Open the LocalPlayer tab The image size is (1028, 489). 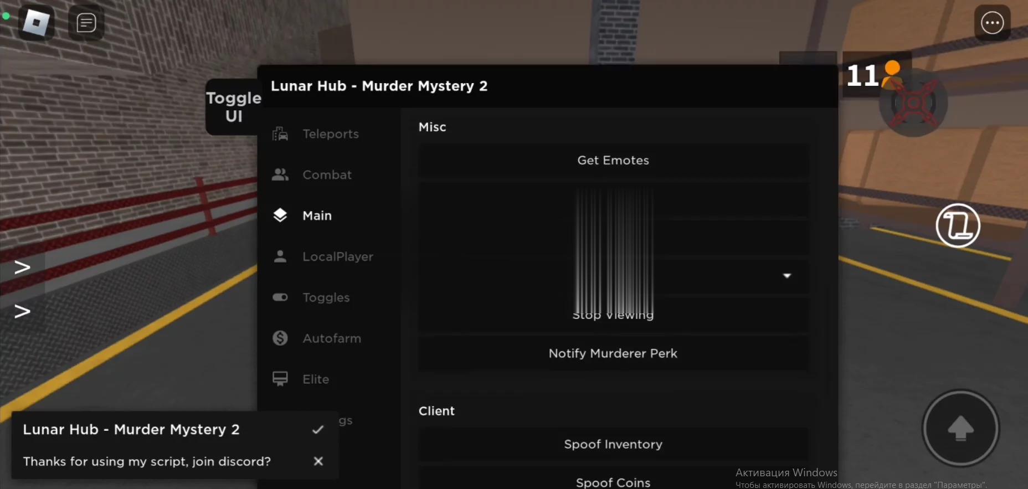coord(337,257)
